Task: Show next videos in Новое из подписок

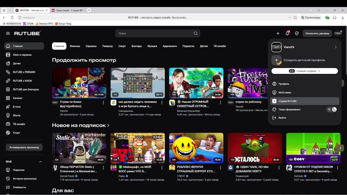Action: click(x=340, y=148)
